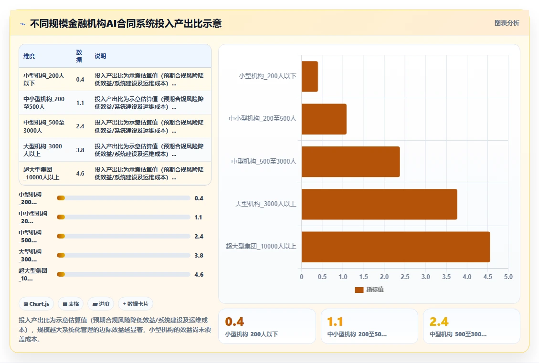Select table cell 大型机构_3000人以上
The image size is (539, 363).
(43, 150)
